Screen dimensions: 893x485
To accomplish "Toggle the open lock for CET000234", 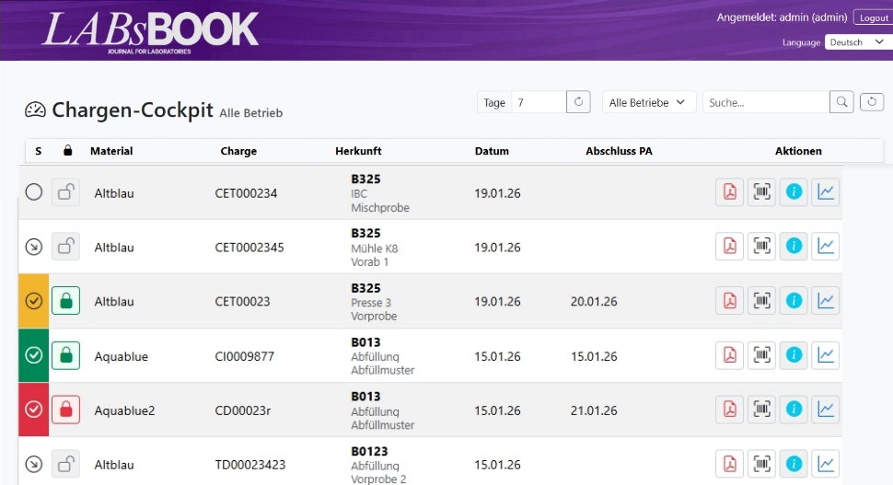I will tap(65, 191).
